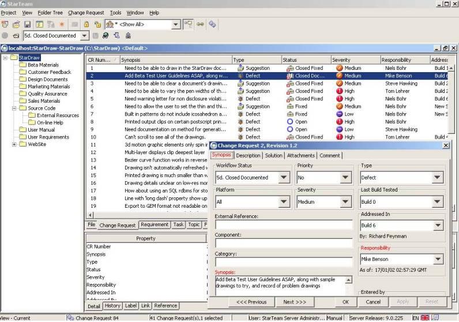Open the toolbar 5d. Closed Documented dropdown
Screen dimensions: 459x322
(84, 36)
